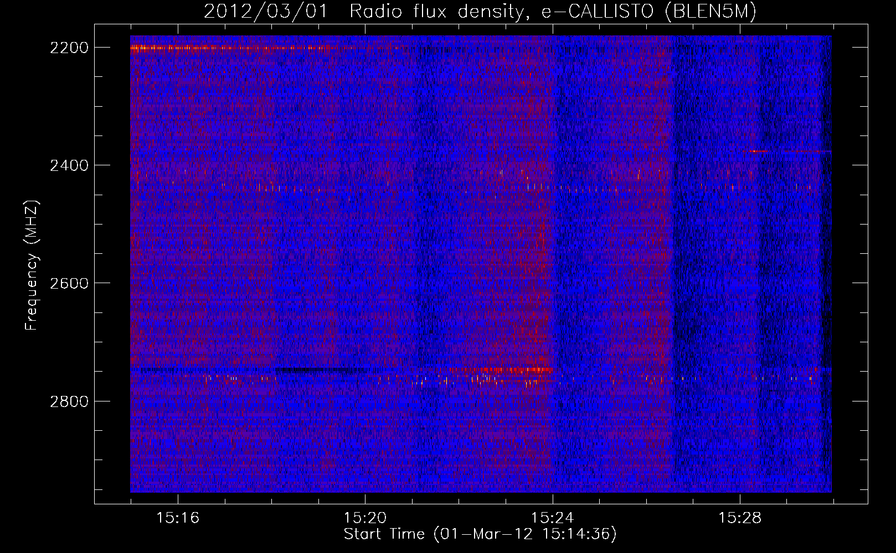Screen dimensions: 896x553
Task: Click the 15:28 time tick label
Action: tap(740, 518)
